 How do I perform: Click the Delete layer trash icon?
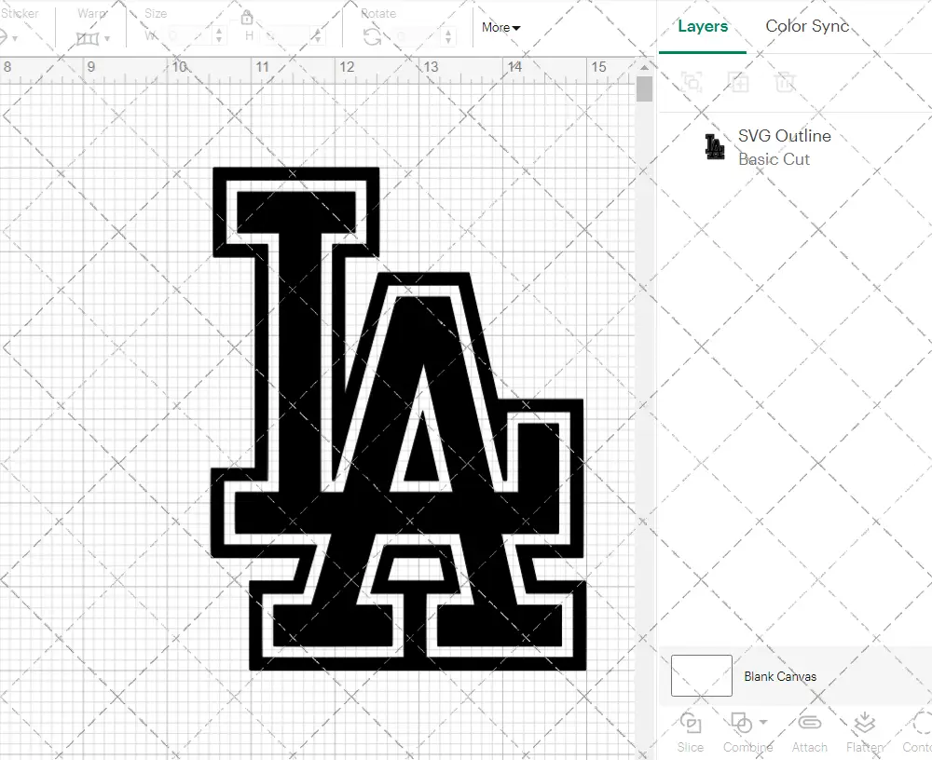(x=786, y=82)
